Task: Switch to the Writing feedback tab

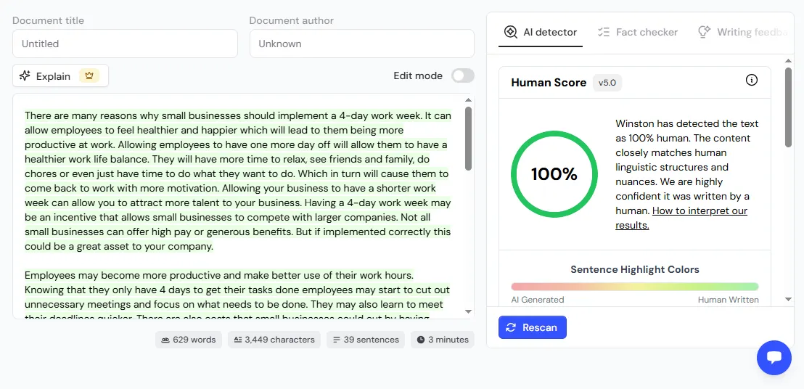Action: pyautogui.click(x=742, y=32)
